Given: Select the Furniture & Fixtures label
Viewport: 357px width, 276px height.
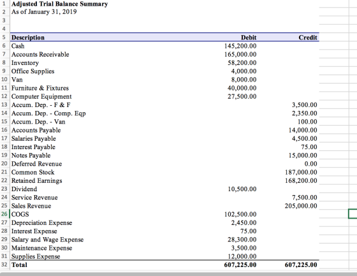Looking at the screenshot, I should [40, 88].
